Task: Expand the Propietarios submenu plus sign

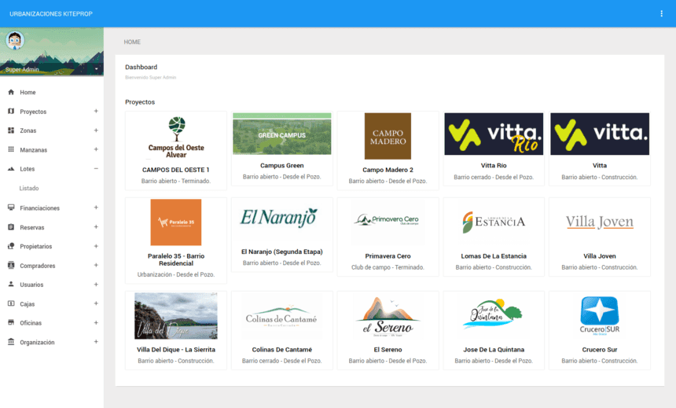Action: point(96,246)
